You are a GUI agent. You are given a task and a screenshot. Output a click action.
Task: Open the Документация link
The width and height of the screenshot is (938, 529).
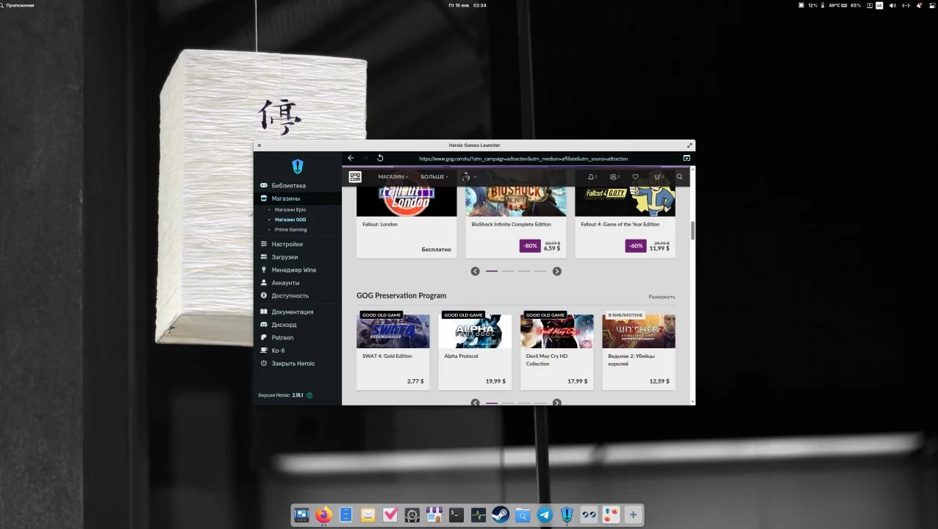point(297,312)
